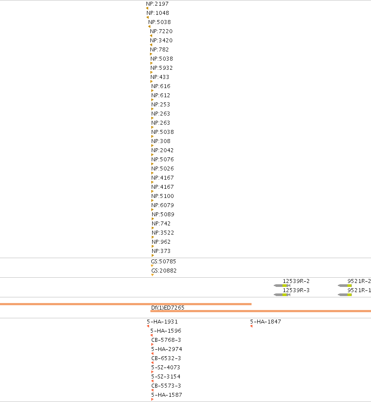The width and height of the screenshot is (371, 402).
Task: Click the NP:742 insertion label
Action: (x=161, y=224)
